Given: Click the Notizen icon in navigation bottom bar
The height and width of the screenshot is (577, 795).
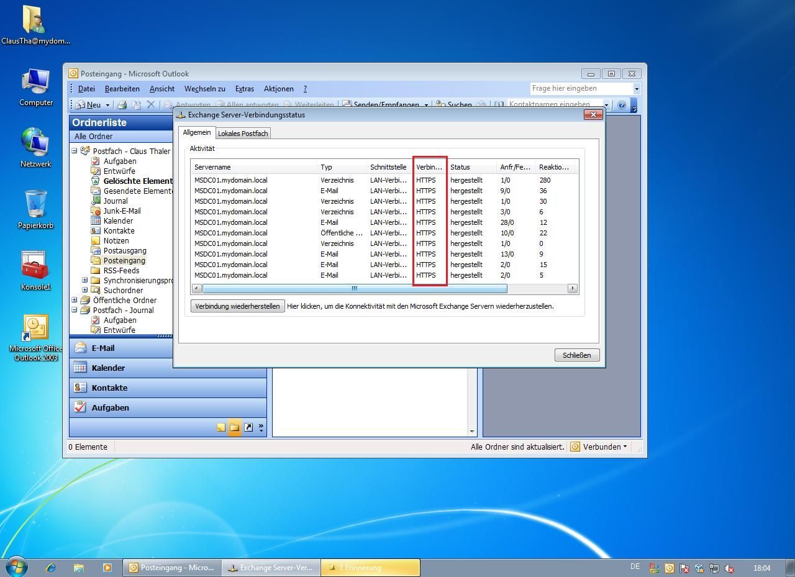Looking at the screenshot, I should (221, 427).
